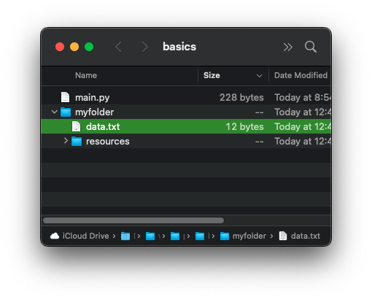Click the search magnifier icon
This screenshot has width=372, height=300.
(311, 47)
